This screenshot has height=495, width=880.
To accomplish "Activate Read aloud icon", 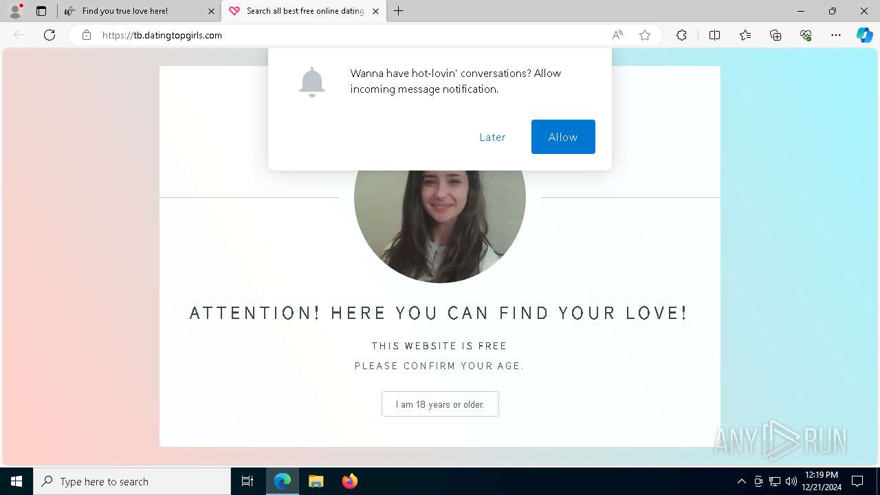I will click(617, 35).
